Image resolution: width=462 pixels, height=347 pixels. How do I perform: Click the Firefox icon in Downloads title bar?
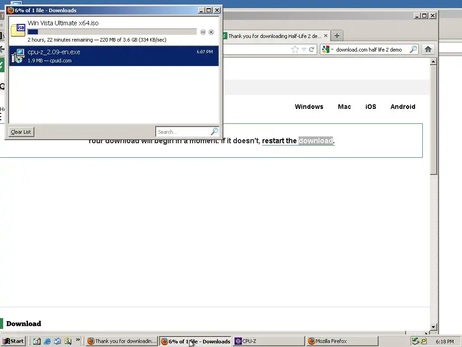pos(11,10)
